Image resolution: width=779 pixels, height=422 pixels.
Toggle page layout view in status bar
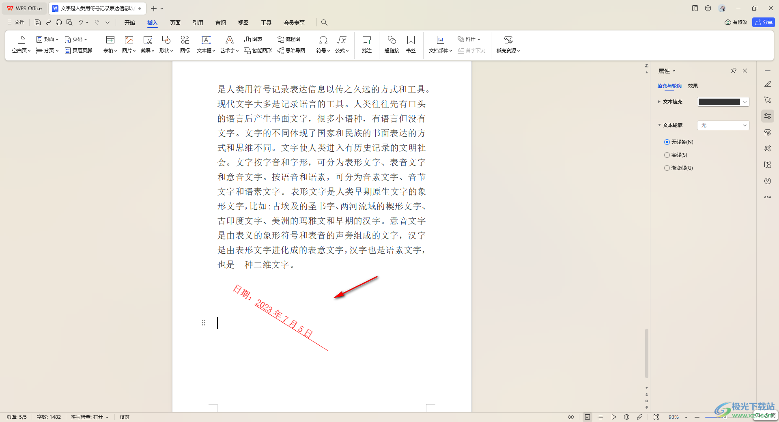coord(587,417)
